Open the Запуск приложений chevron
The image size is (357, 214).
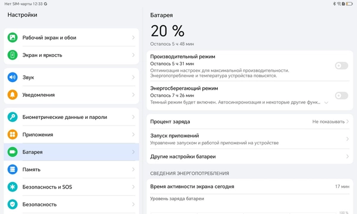(347, 139)
